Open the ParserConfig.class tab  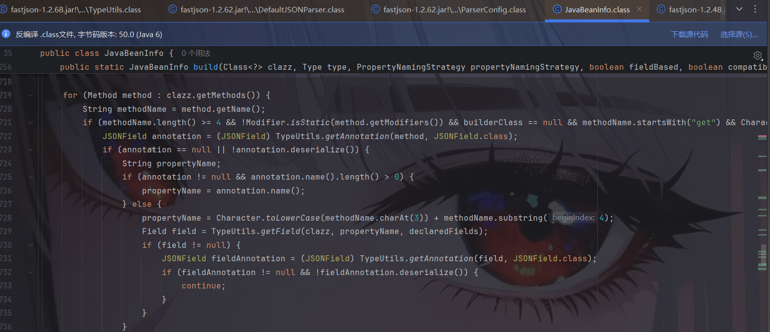coord(454,9)
